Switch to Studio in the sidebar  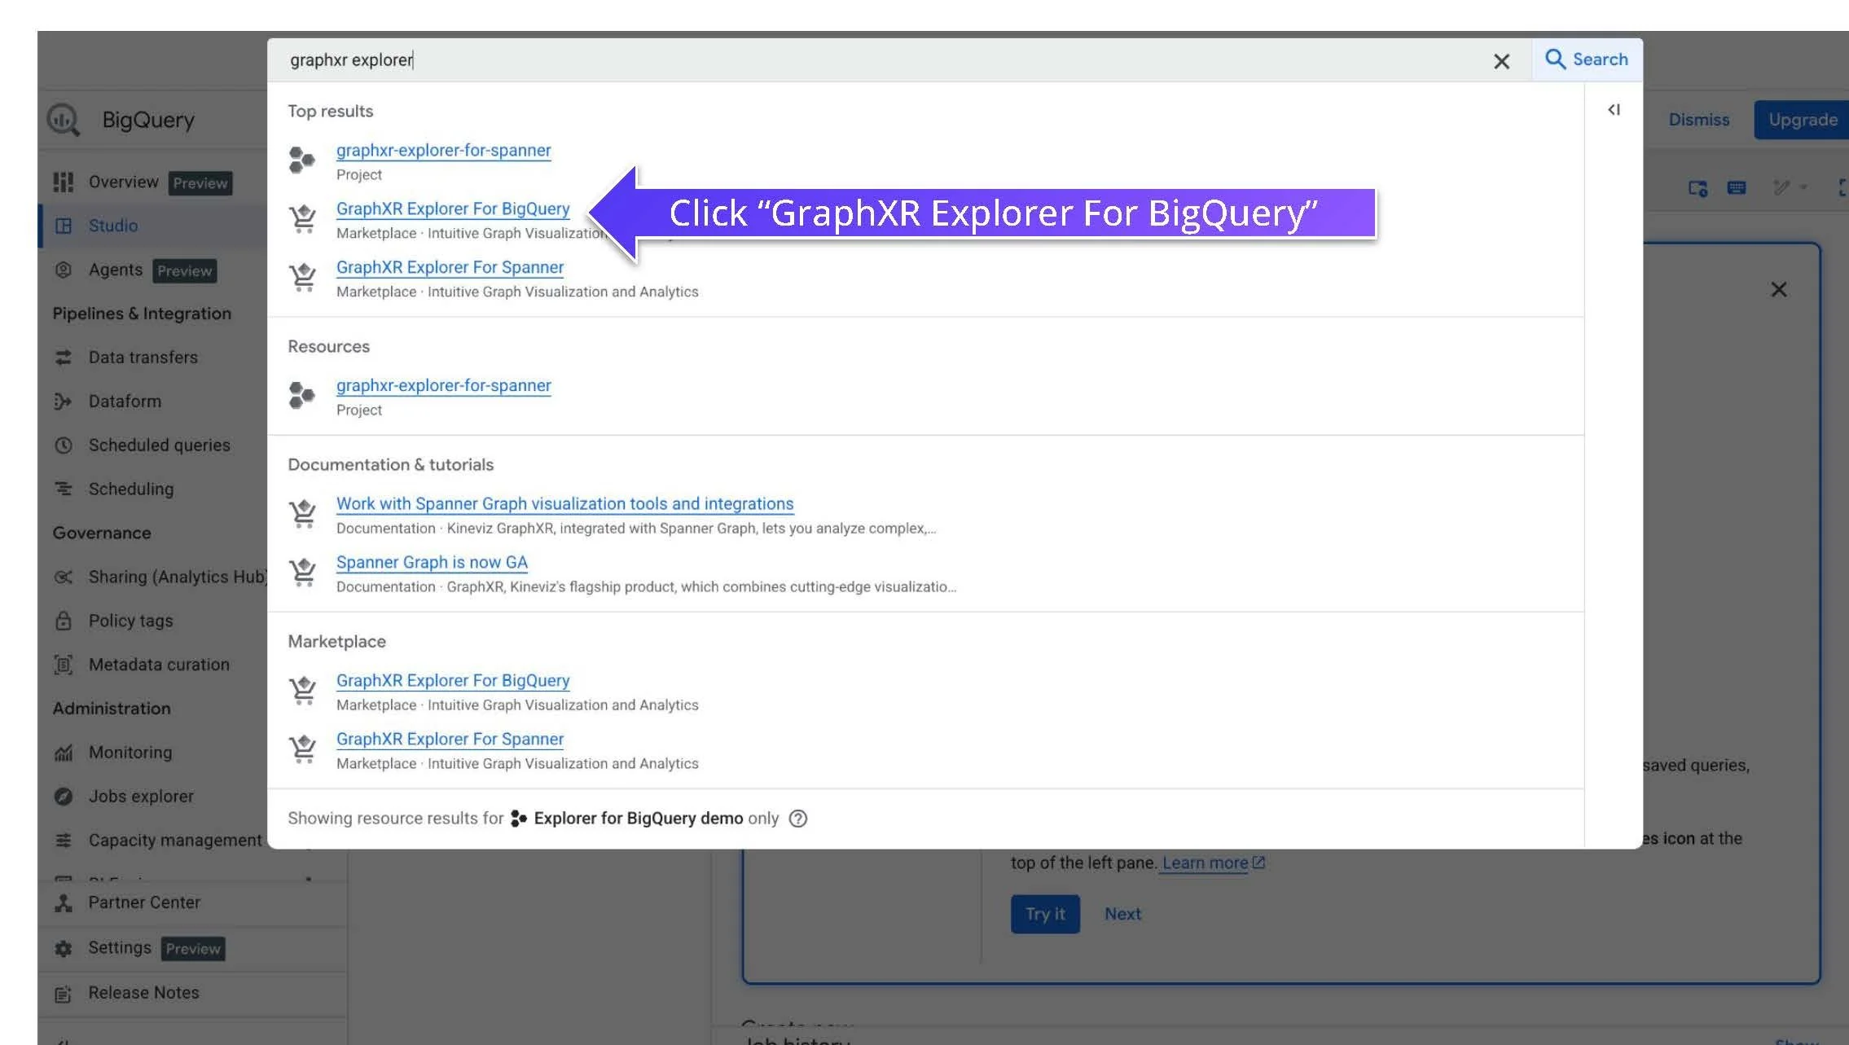[x=112, y=226]
